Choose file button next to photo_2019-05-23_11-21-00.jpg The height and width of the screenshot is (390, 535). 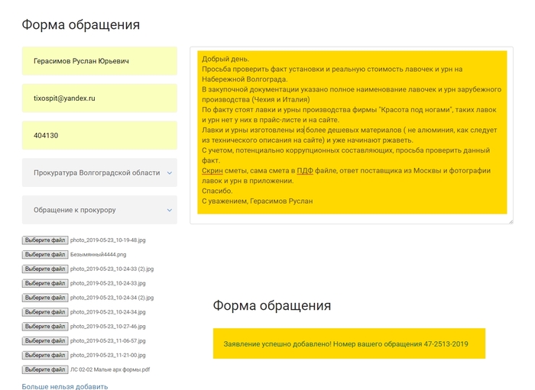45,355
